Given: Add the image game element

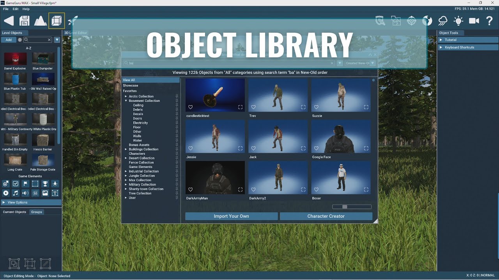Looking at the screenshot, I should [x=45, y=193].
